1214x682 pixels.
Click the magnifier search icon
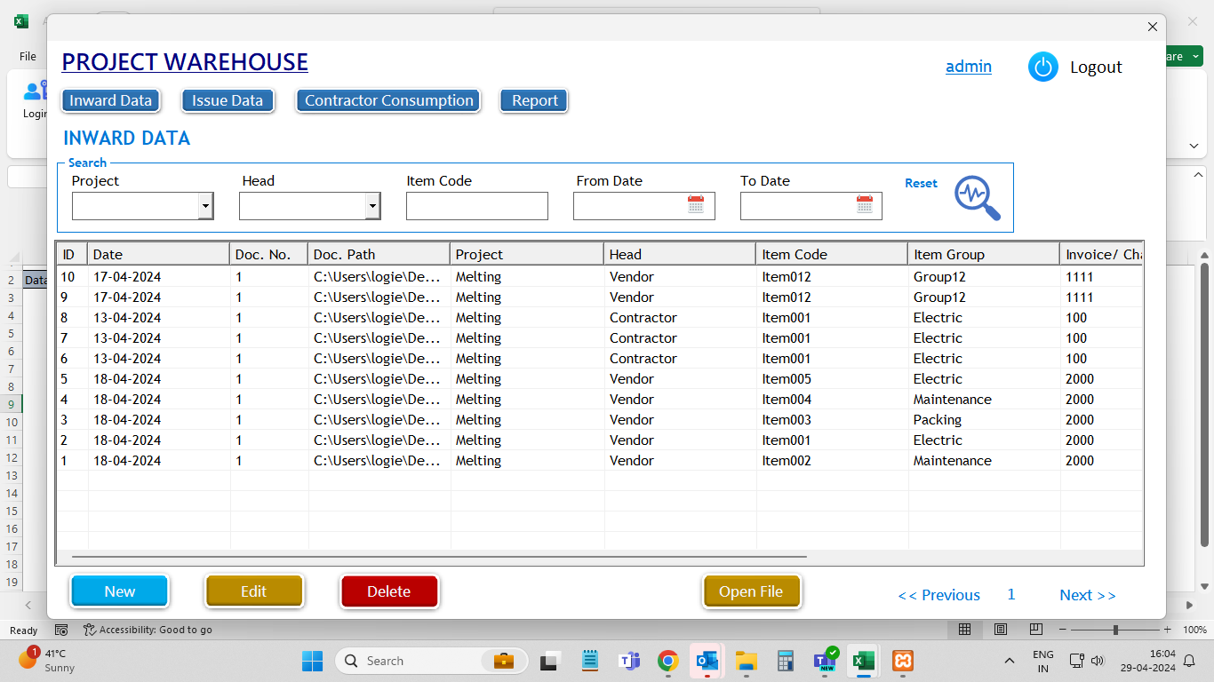[x=977, y=197]
